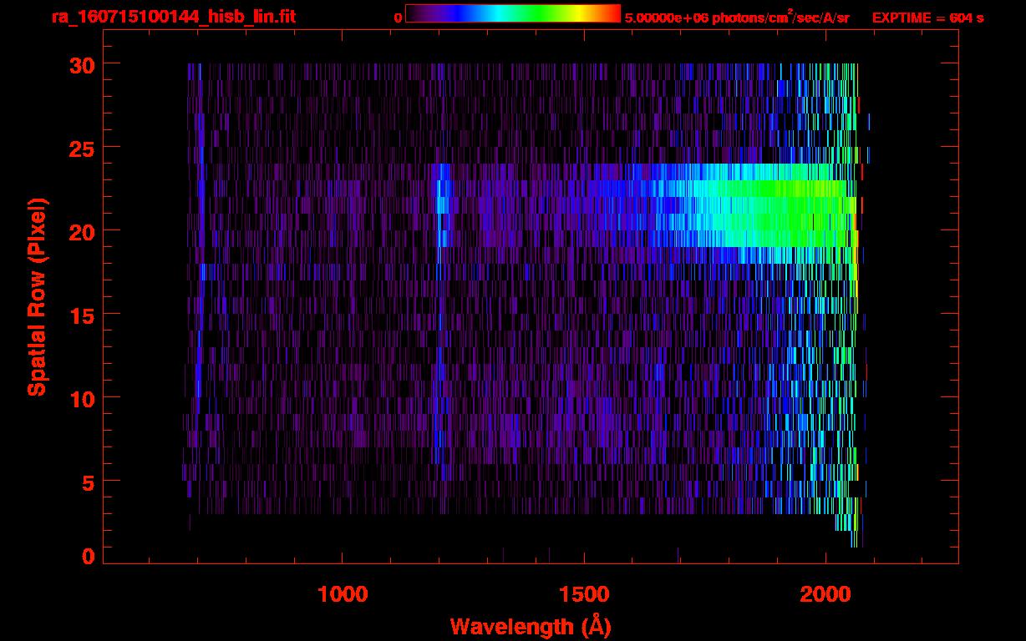Click the 1500 wavelength tick label
Viewport: 1026px width, 641px height.
[x=584, y=594]
